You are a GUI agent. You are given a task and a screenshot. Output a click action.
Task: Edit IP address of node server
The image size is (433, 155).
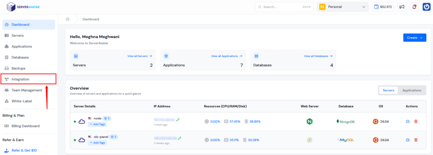(178, 120)
